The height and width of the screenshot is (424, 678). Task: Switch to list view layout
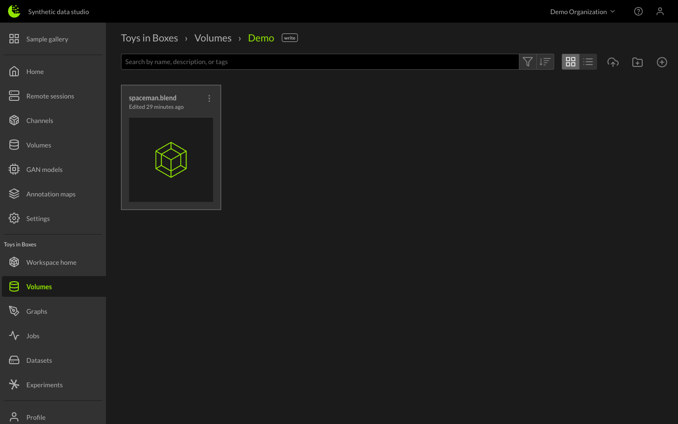click(588, 61)
